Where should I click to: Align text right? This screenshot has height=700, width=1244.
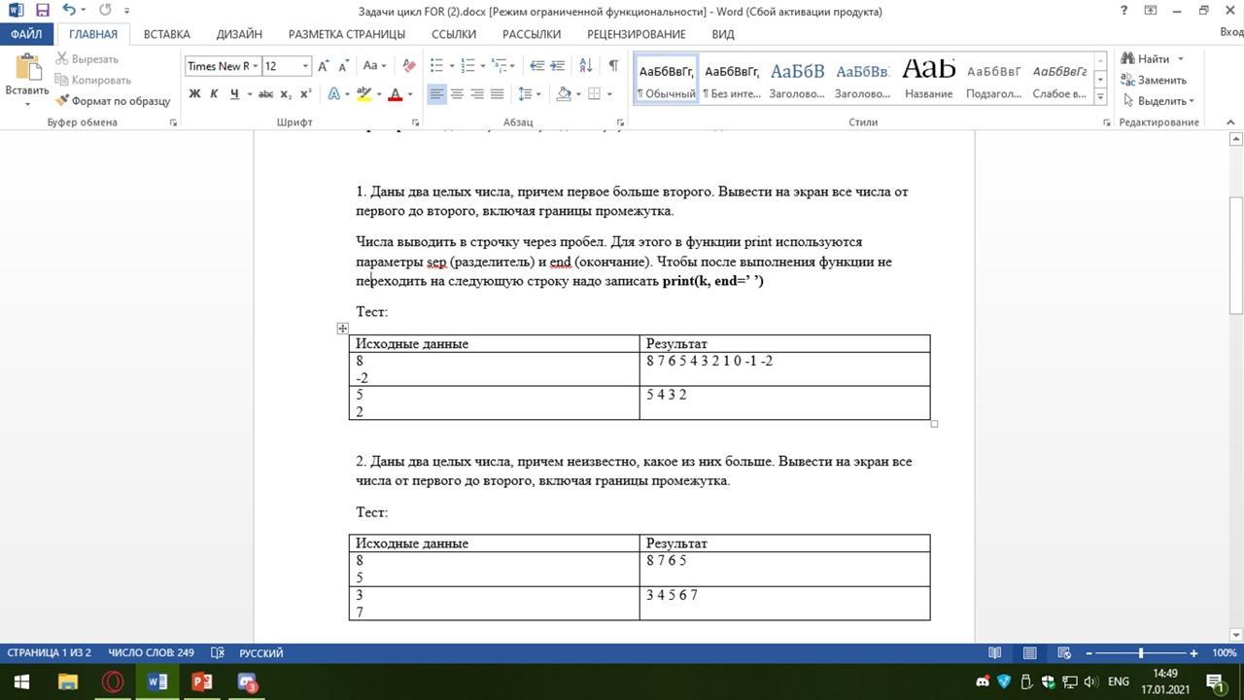pyautogui.click(x=477, y=94)
